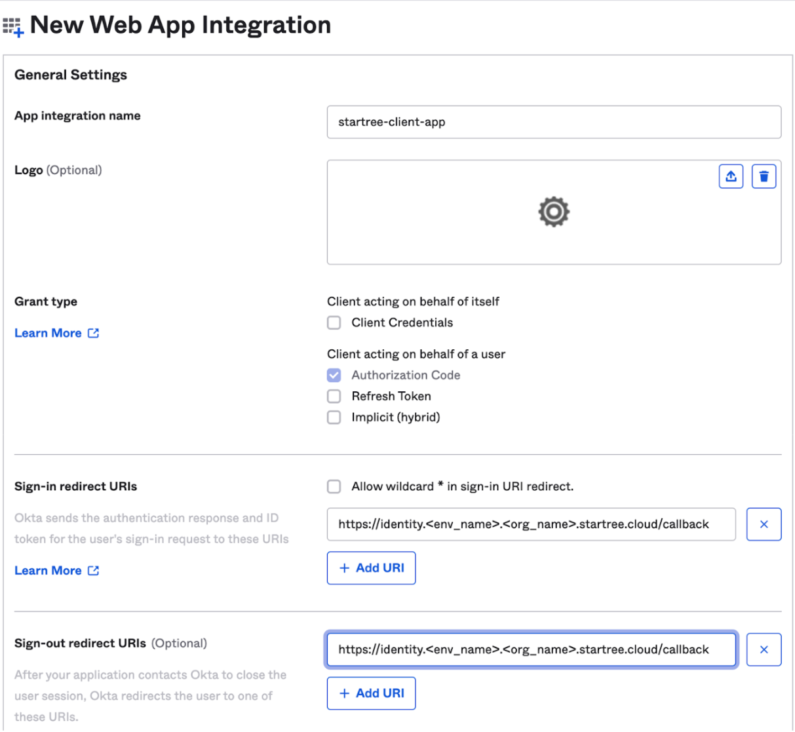Click the logo upload icon
Viewport: 795px width, 732px height.
[731, 175]
